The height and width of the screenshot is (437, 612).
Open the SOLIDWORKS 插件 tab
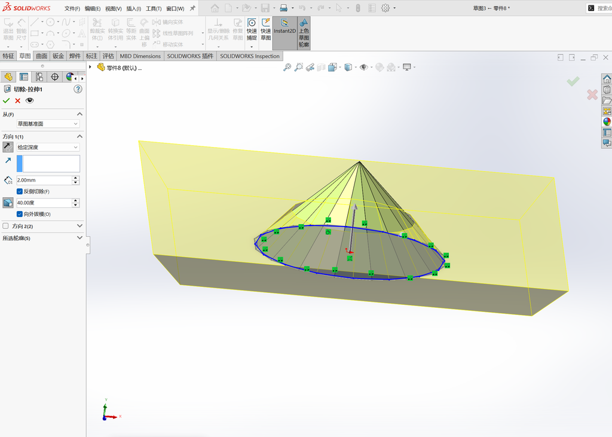coord(190,56)
